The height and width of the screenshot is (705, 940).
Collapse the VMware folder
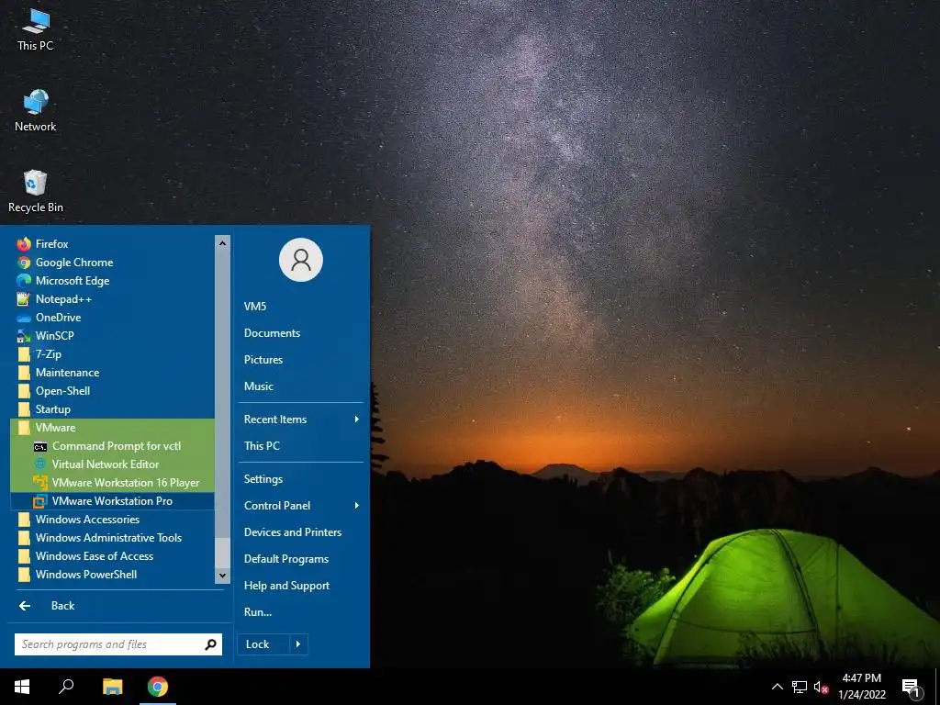[x=112, y=428]
